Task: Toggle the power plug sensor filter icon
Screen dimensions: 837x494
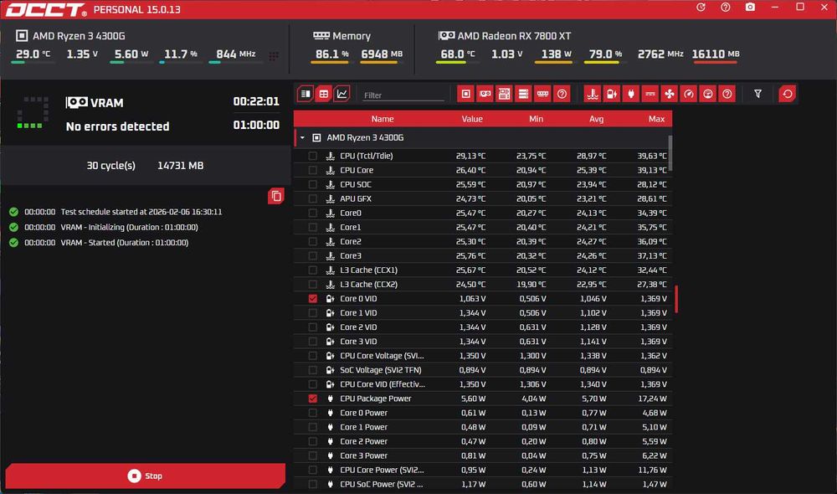Action: [x=631, y=94]
